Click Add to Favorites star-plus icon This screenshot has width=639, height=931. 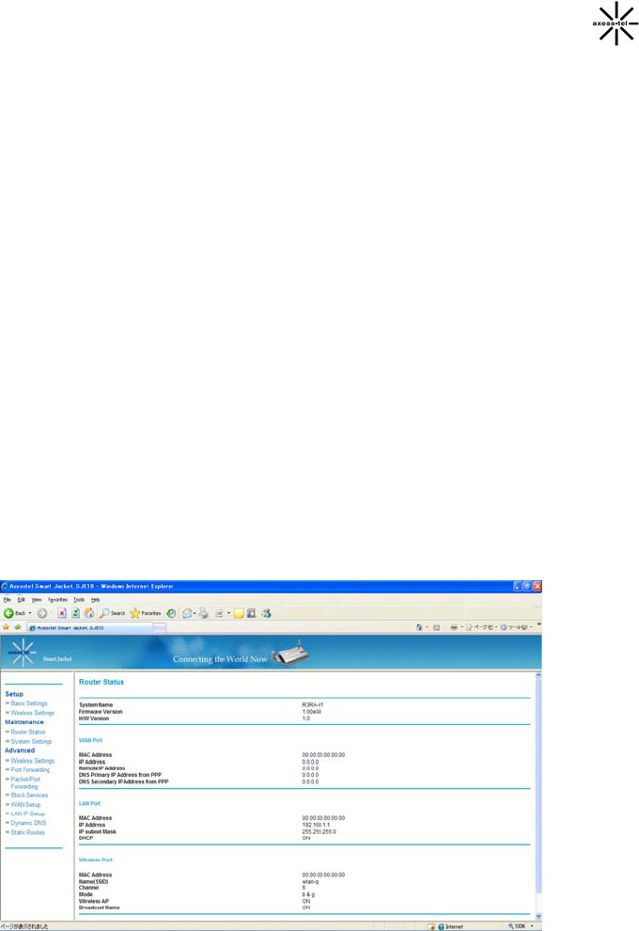18,627
